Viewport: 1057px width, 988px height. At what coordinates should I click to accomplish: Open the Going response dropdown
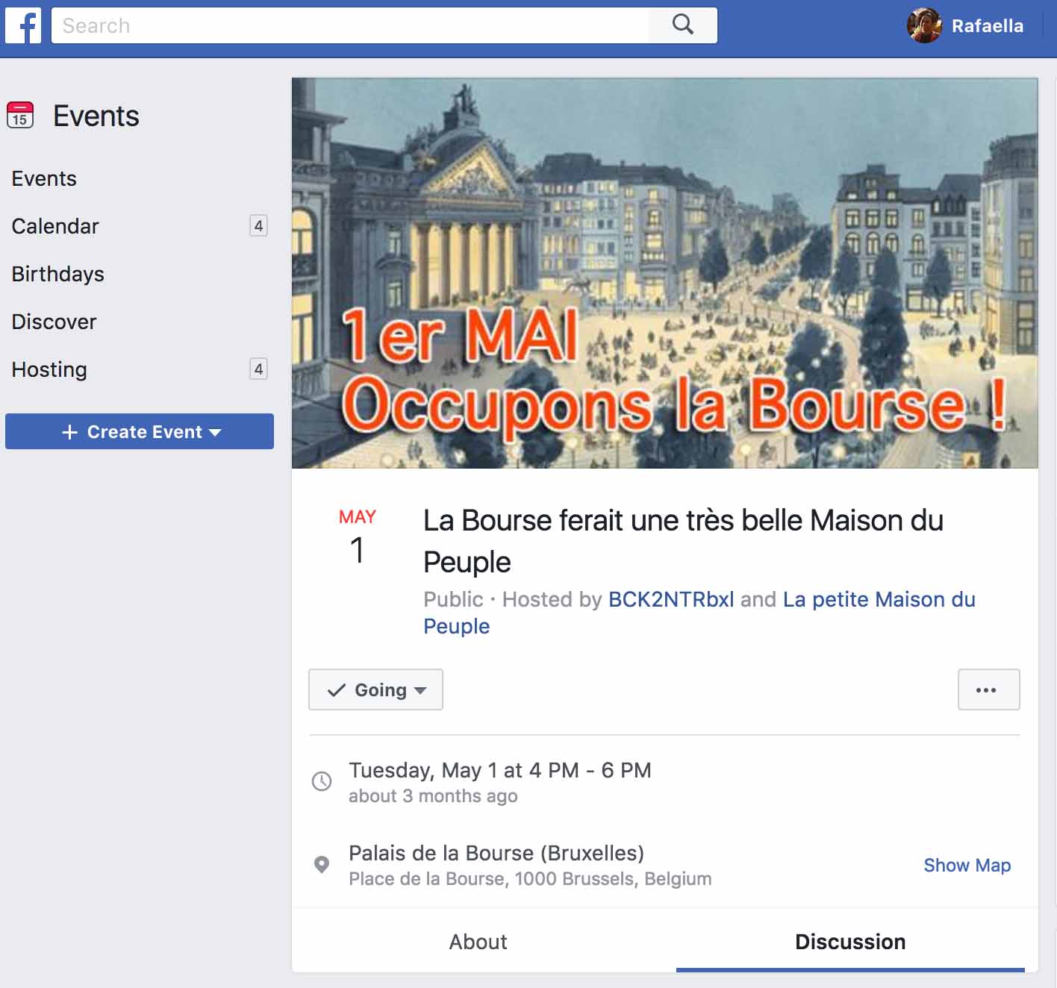click(x=375, y=690)
